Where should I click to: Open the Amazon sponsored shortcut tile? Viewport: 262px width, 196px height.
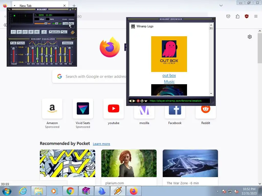(x=52, y=108)
